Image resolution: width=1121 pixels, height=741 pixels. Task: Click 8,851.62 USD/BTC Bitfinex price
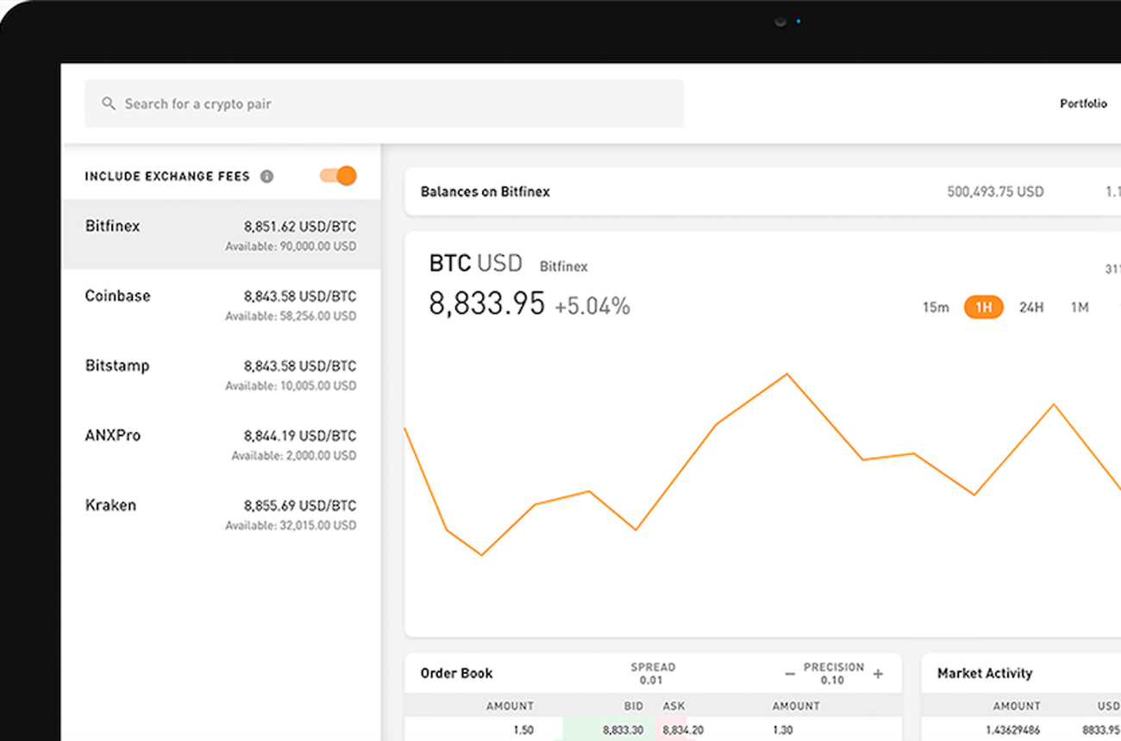300,227
